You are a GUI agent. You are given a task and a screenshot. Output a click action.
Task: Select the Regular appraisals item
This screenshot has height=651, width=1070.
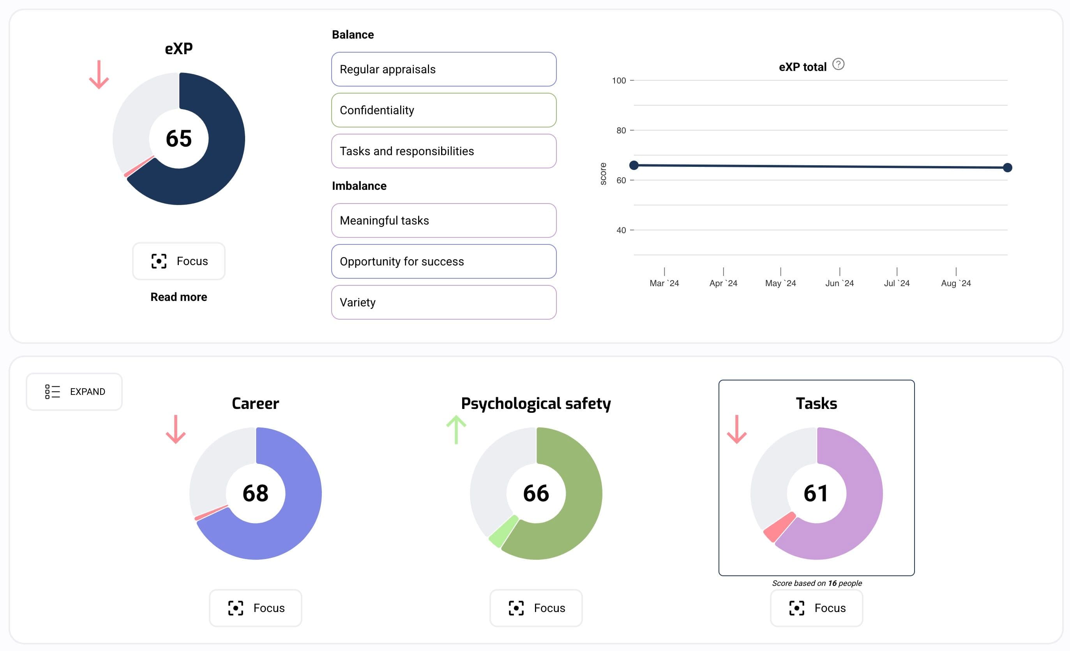(x=444, y=69)
